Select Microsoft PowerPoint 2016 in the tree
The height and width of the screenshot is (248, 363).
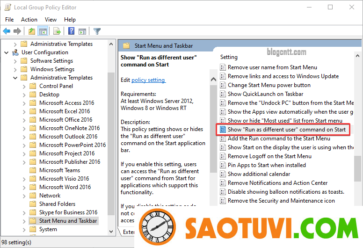[x=73, y=145]
